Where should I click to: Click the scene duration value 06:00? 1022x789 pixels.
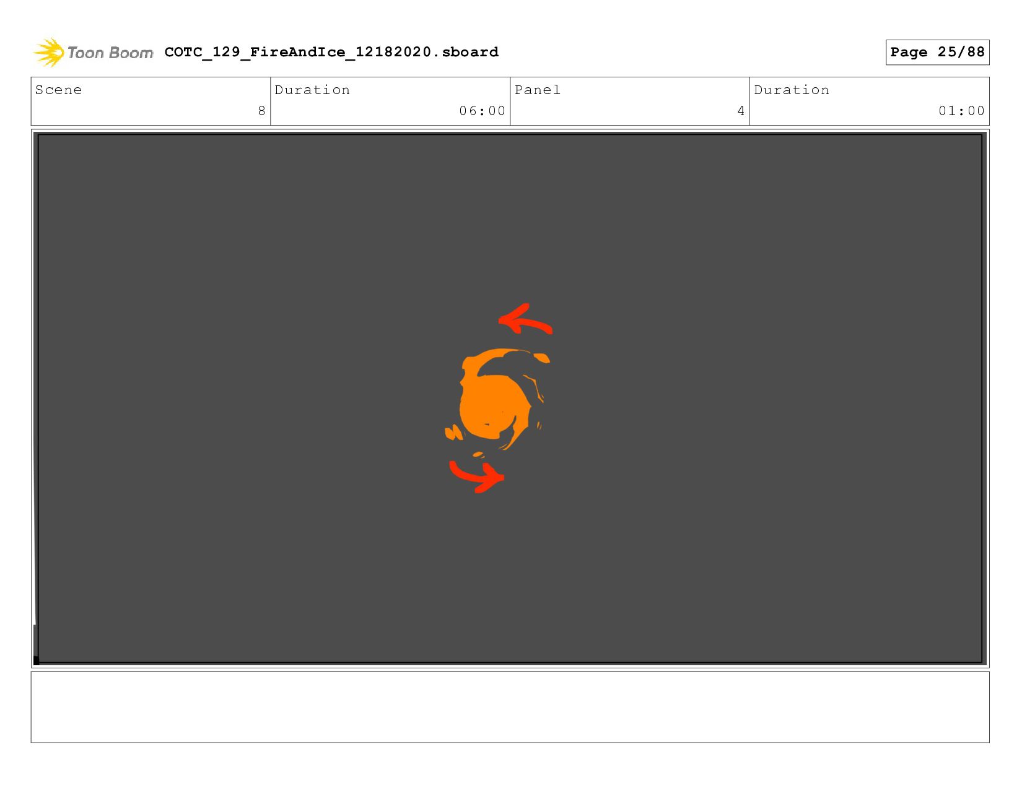click(x=482, y=111)
